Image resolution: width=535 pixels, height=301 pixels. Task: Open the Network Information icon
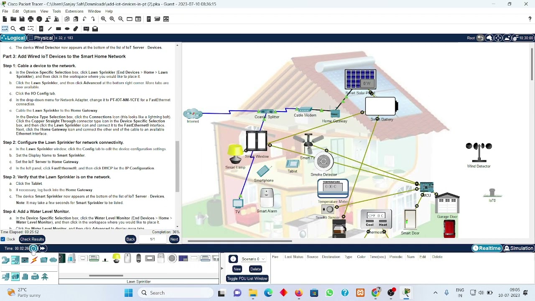coord(39,19)
